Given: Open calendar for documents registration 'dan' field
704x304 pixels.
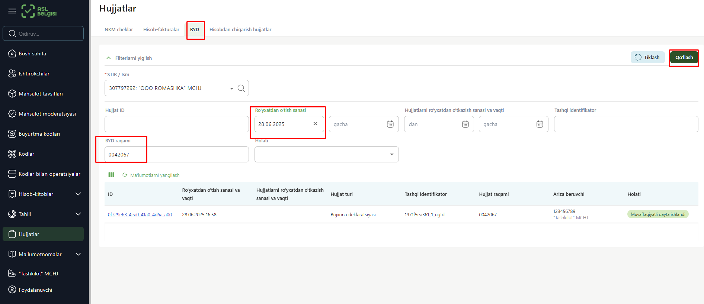Looking at the screenshot, I should (465, 124).
